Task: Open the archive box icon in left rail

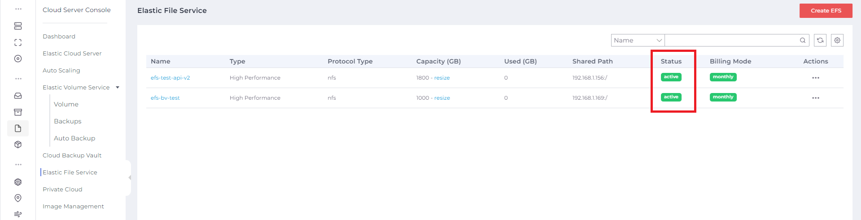Action: 18,112
